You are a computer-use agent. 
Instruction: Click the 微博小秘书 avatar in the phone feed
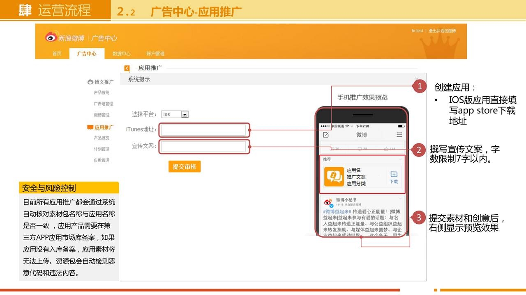(x=328, y=202)
